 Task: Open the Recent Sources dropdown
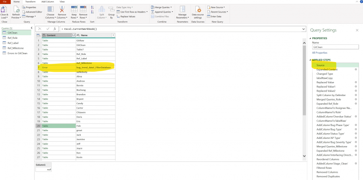pyautogui.click(x=217, y=12)
